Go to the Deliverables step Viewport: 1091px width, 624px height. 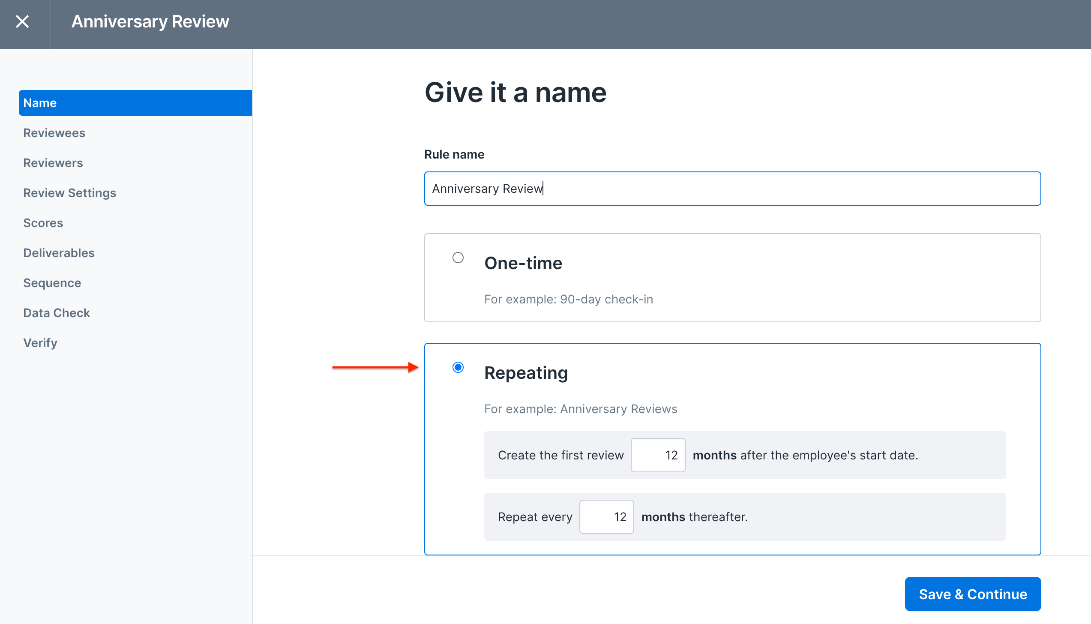click(59, 253)
